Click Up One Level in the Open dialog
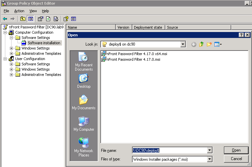Image resolution: width=252 pixels, height=167 pixels. [202, 44]
